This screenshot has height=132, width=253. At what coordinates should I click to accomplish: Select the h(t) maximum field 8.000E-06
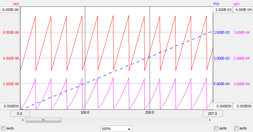(x=10, y=10)
